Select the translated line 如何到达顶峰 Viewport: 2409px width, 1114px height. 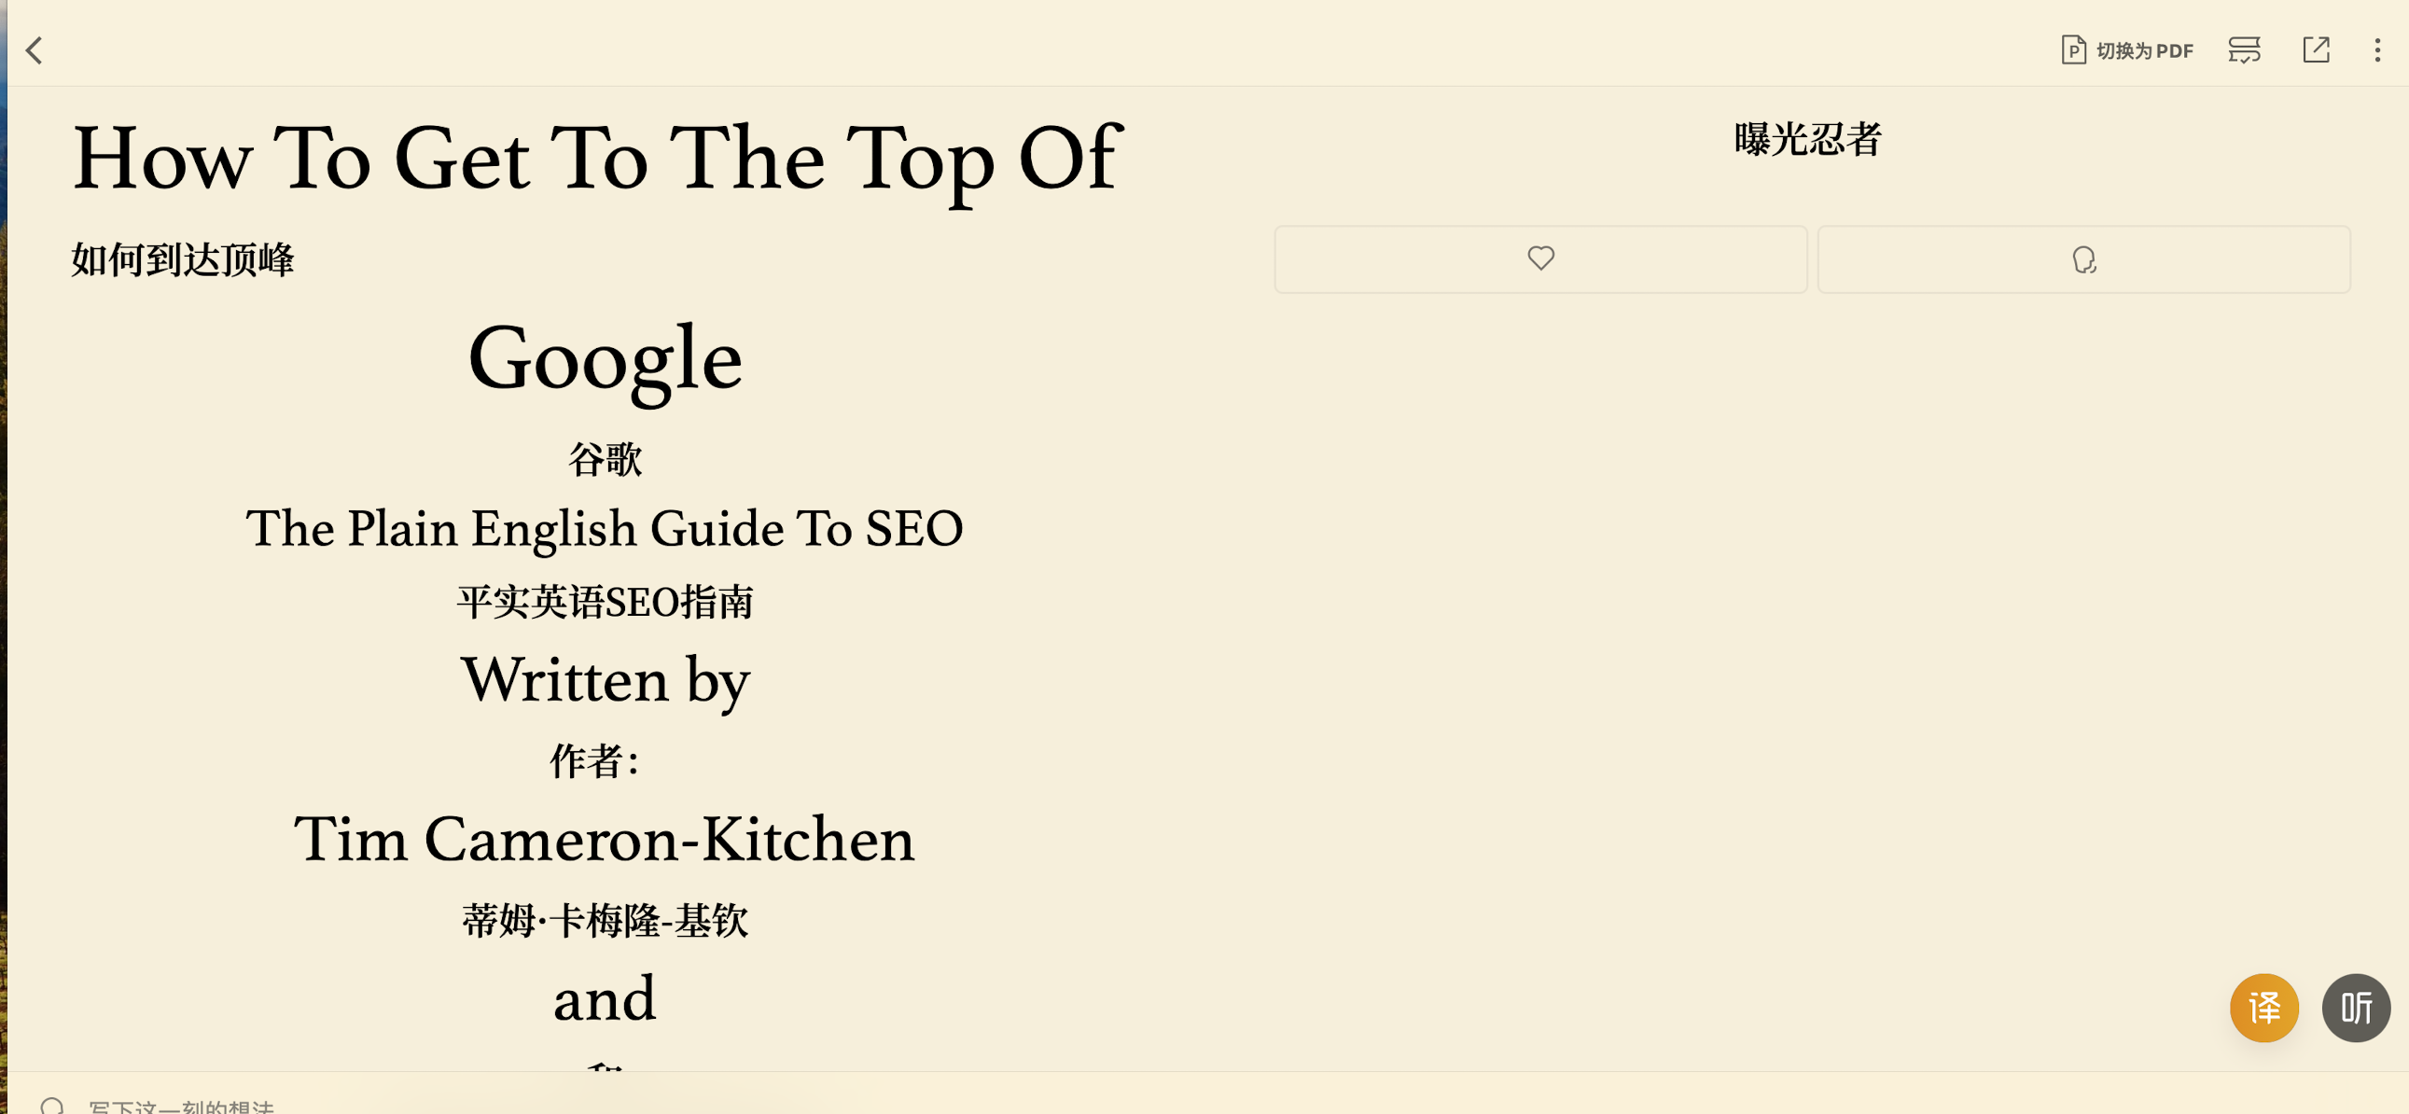[x=182, y=260]
